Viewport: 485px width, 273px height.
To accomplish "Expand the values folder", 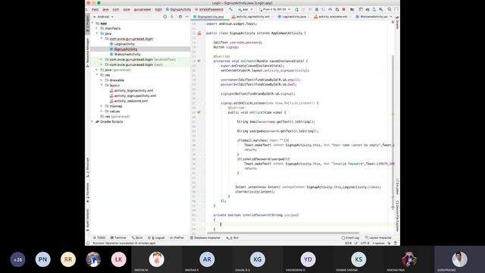I will (x=101, y=111).
